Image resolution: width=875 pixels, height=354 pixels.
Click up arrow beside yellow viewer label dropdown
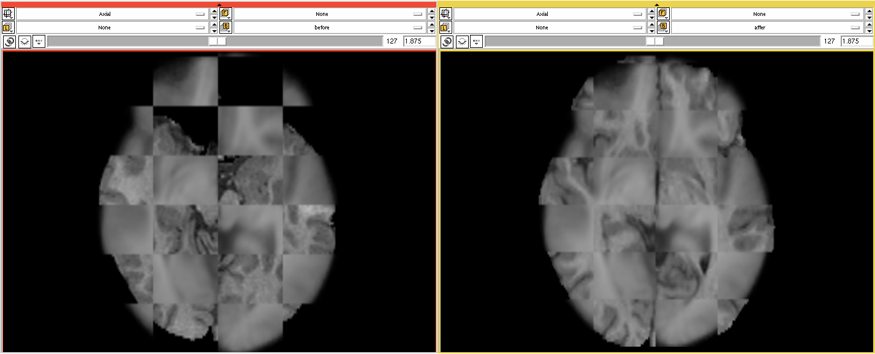pos(651,24)
